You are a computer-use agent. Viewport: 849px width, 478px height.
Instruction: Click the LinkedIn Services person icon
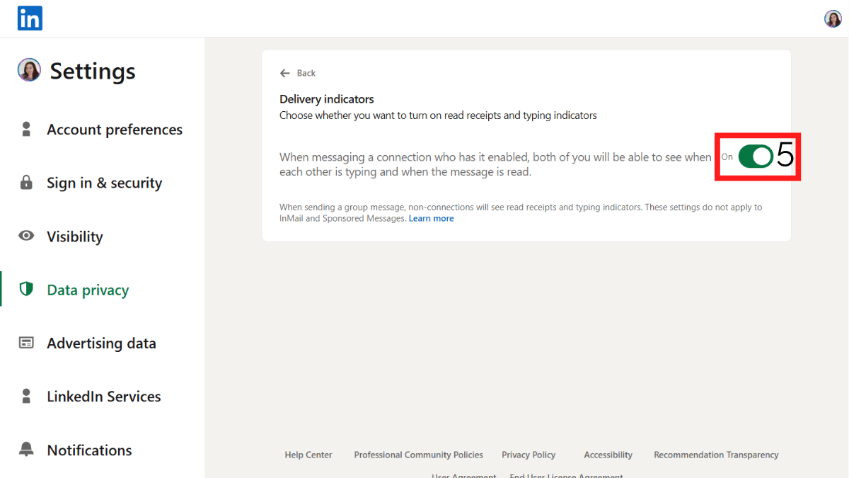[x=26, y=396]
